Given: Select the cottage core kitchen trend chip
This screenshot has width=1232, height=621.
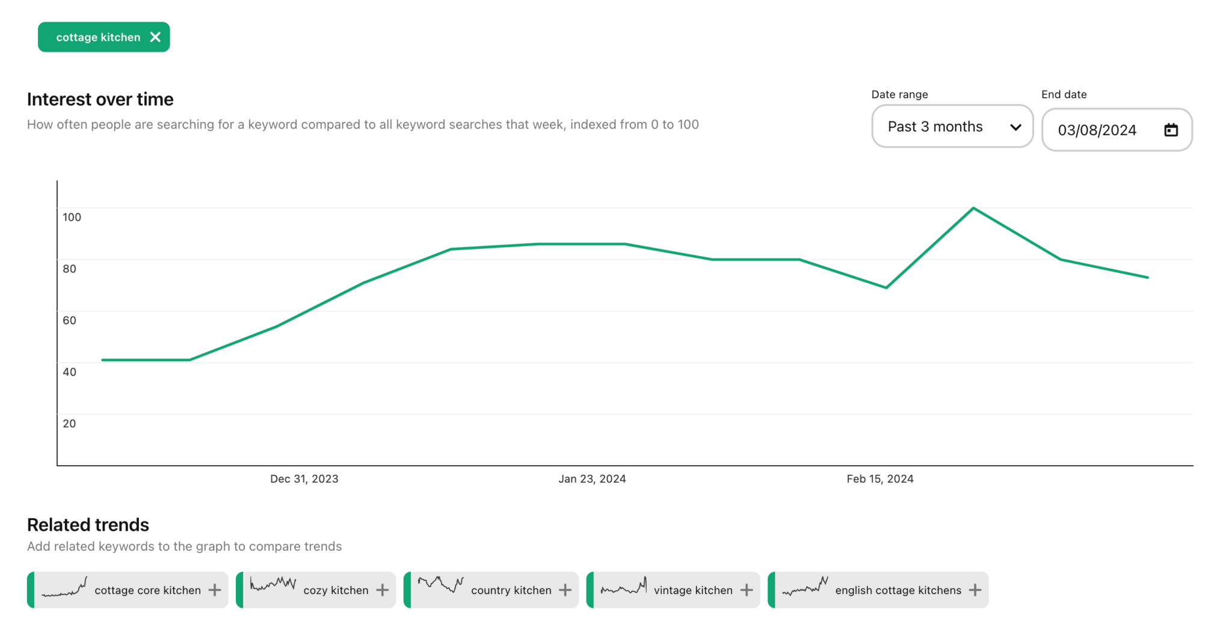Looking at the screenshot, I should (x=128, y=590).
